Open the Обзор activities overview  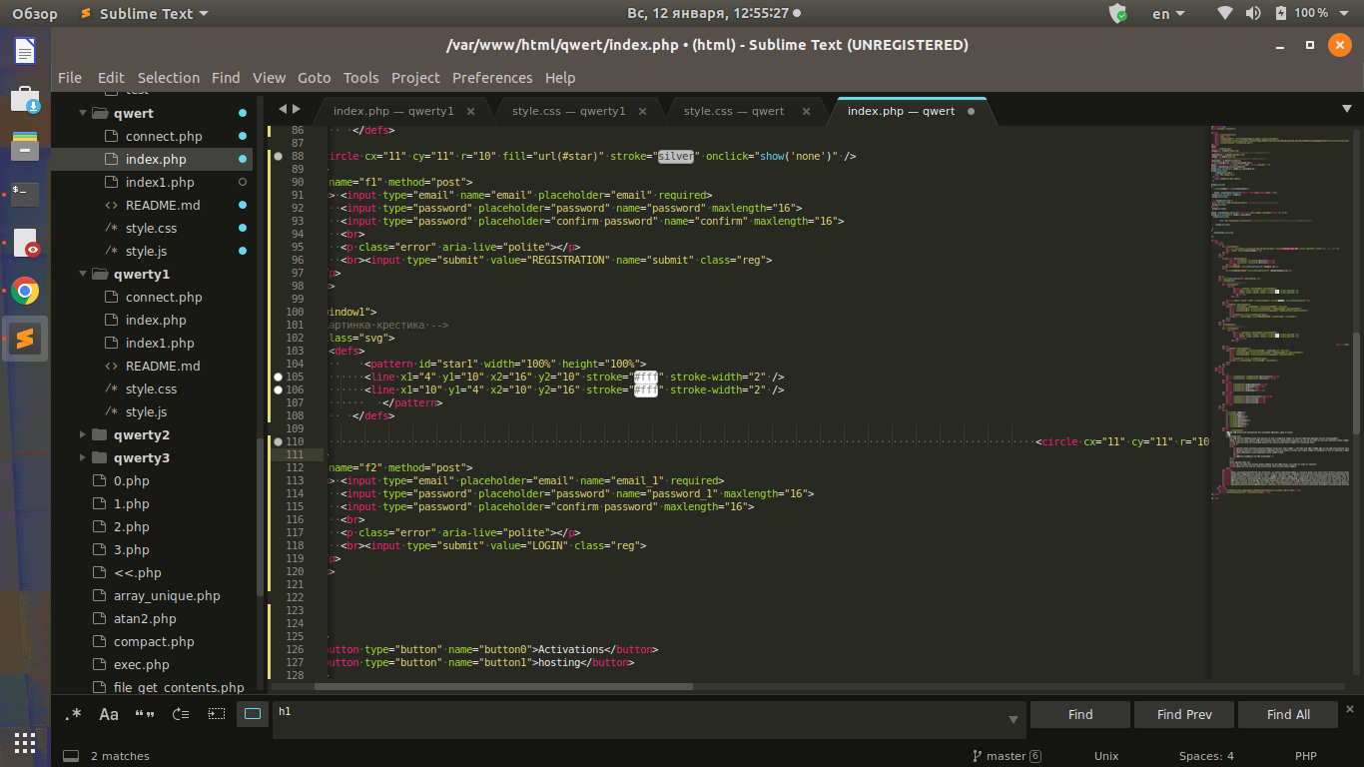coord(34,14)
